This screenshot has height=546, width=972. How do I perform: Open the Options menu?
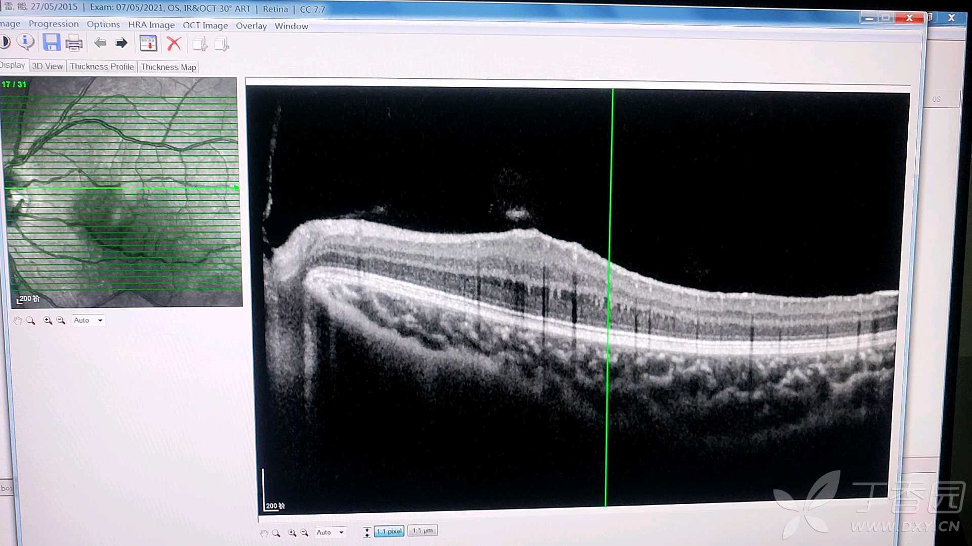click(x=103, y=24)
